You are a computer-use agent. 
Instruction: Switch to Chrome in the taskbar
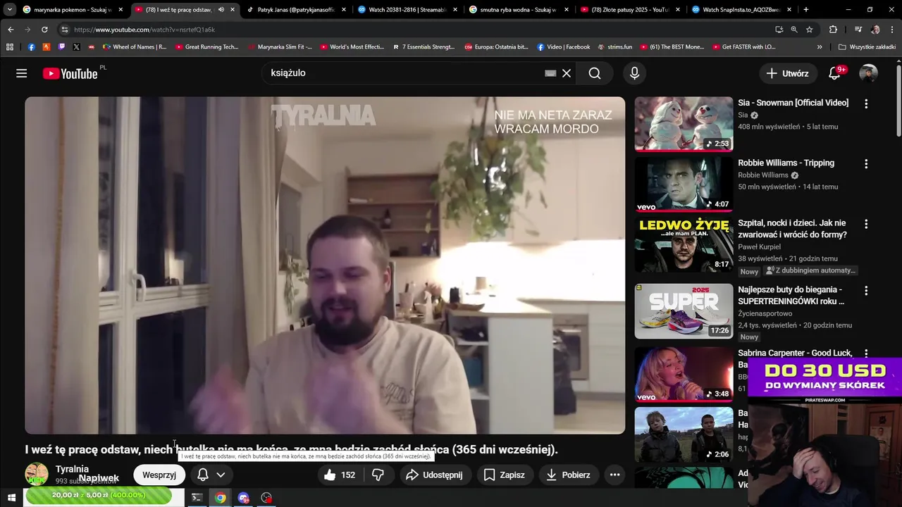[x=221, y=498]
